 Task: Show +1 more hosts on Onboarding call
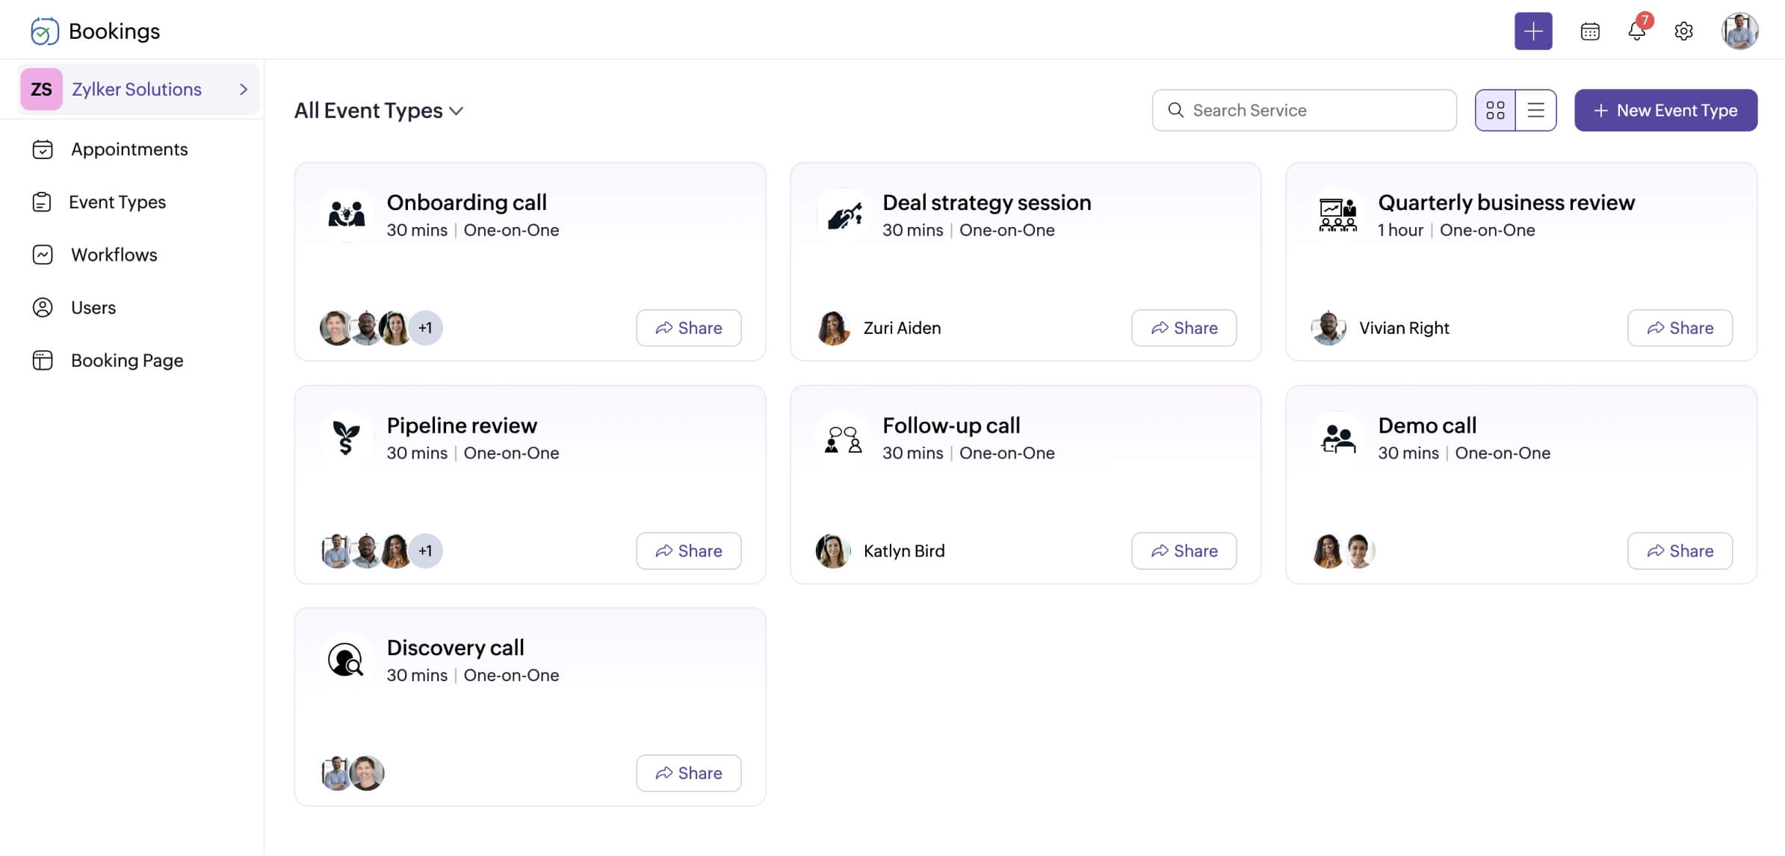(x=425, y=328)
